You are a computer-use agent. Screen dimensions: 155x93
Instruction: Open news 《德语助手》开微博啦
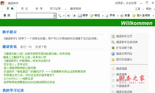coord(27,61)
